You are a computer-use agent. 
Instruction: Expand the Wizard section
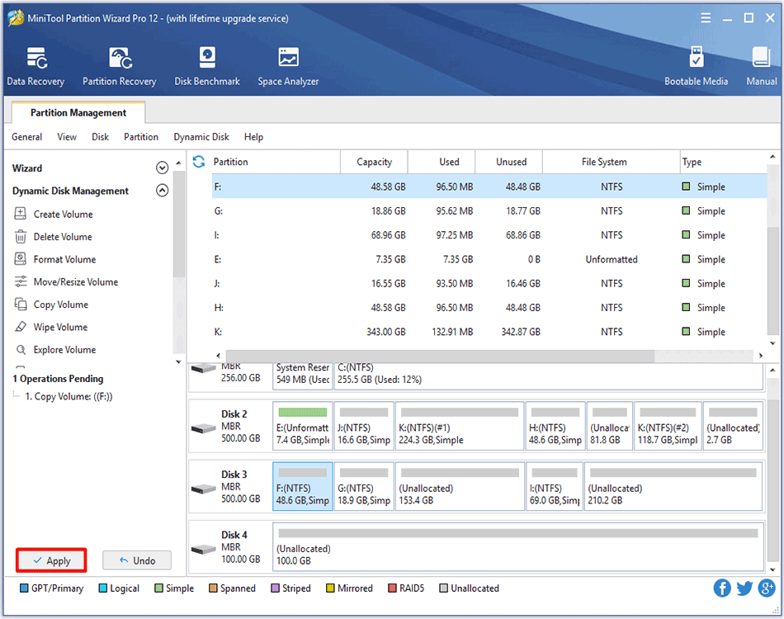tap(162, 168)
